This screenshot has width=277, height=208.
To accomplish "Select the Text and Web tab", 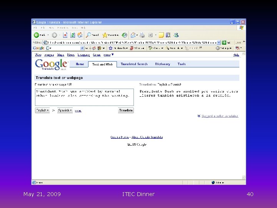I will [x=102, y=64].
